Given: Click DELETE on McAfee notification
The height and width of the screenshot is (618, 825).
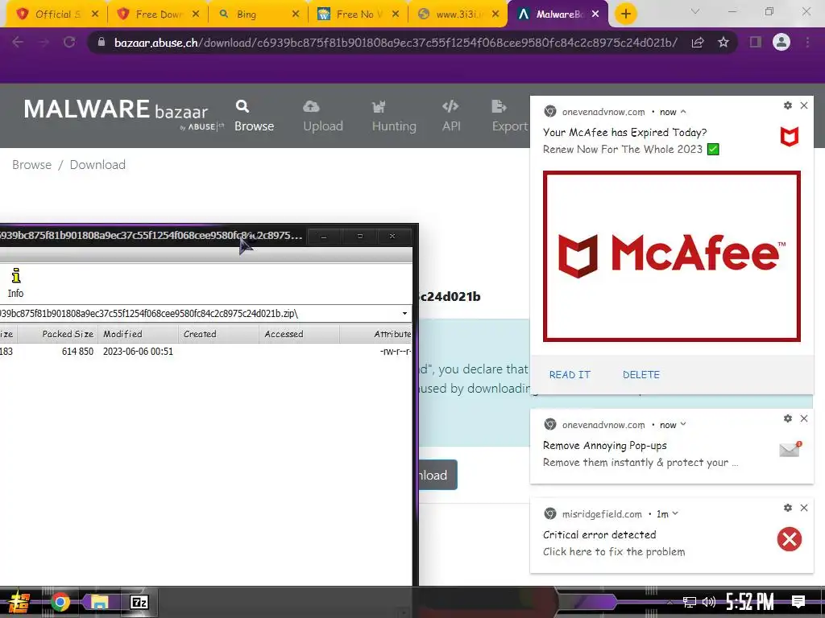Looking at the screenshot, I should click(x=641, y=375).
